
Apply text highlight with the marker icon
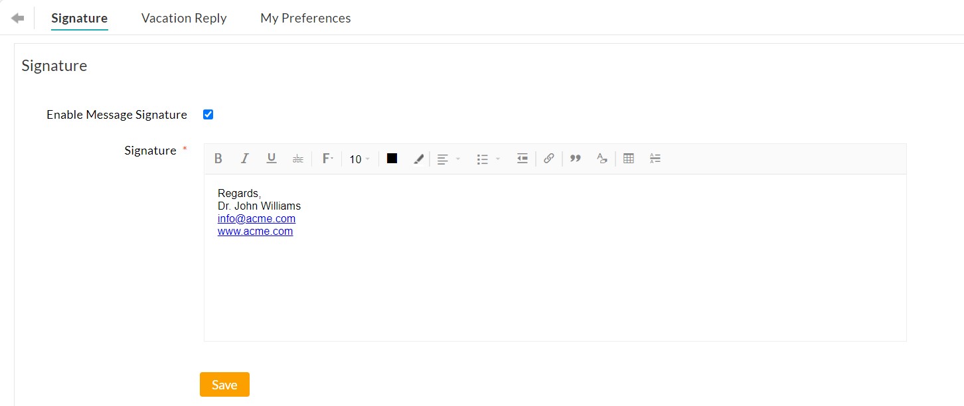point(418,159)
